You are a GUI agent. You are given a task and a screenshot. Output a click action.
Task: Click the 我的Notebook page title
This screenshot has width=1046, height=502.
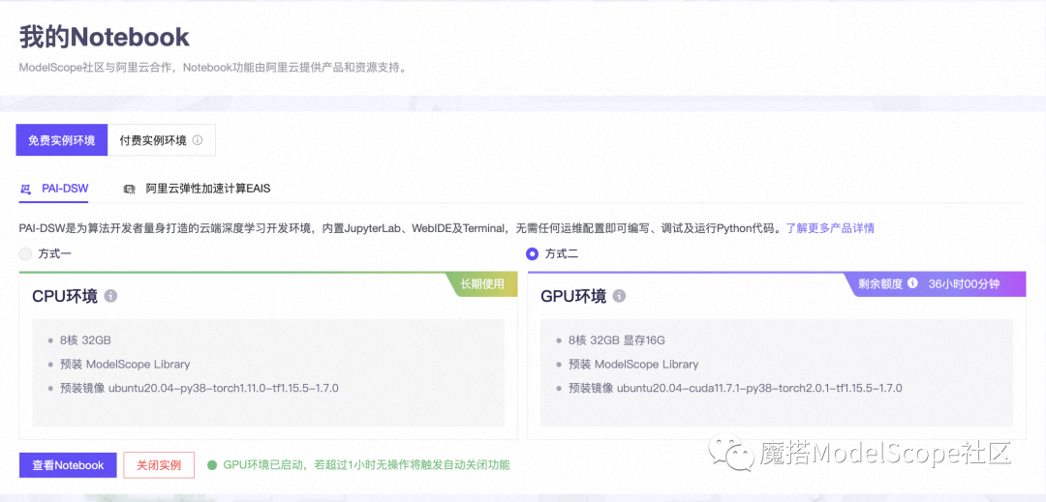point(104,38)
